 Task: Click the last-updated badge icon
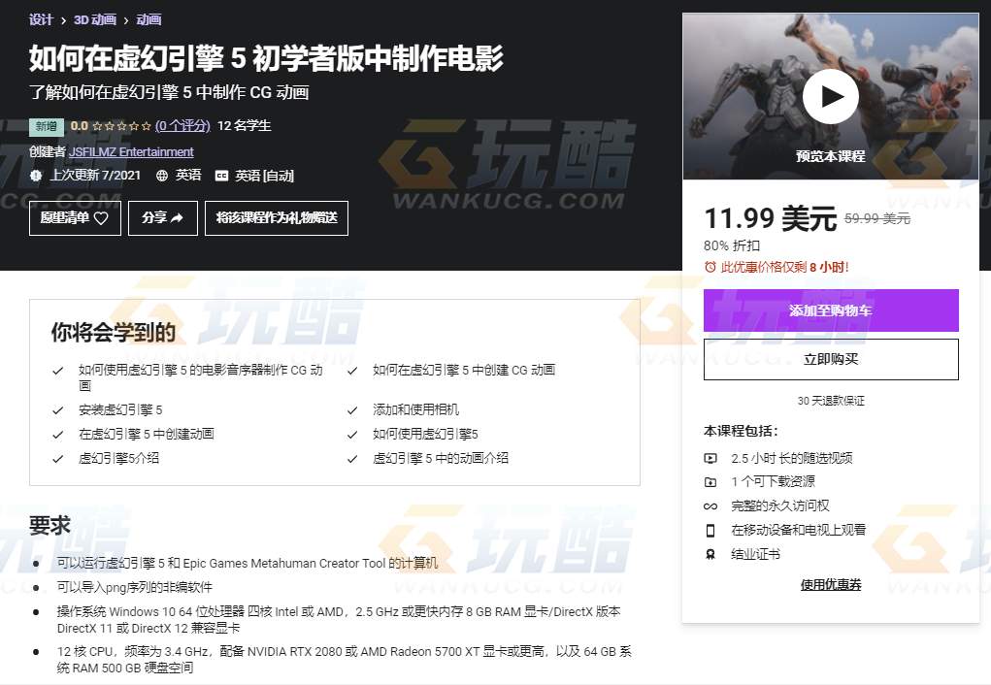pyautogui.click(x=36, y=176)
